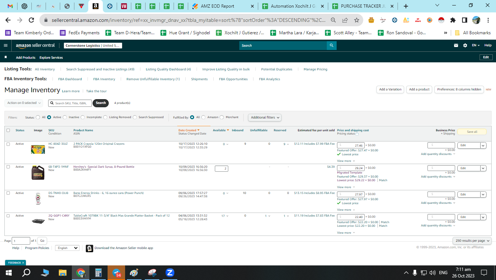
Task: Open the messages envelope icon
Action: (x=456, y=46)
